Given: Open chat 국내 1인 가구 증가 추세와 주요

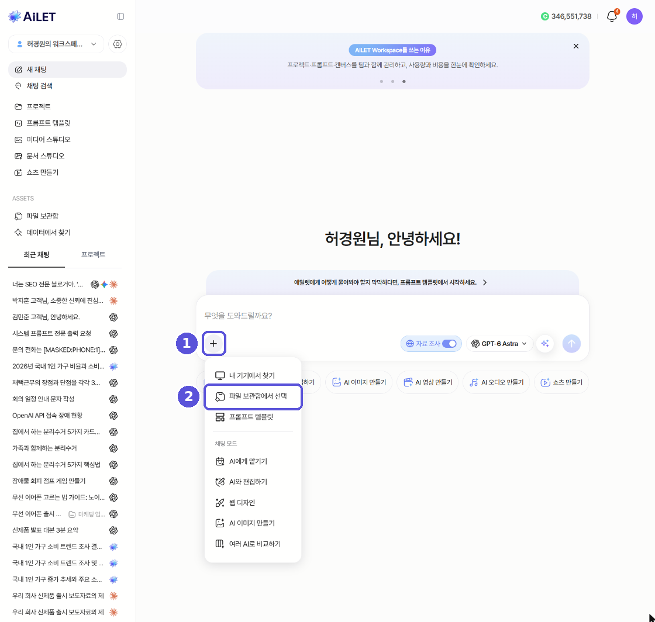Looking at the screenshot, I should tap(65, 579).
